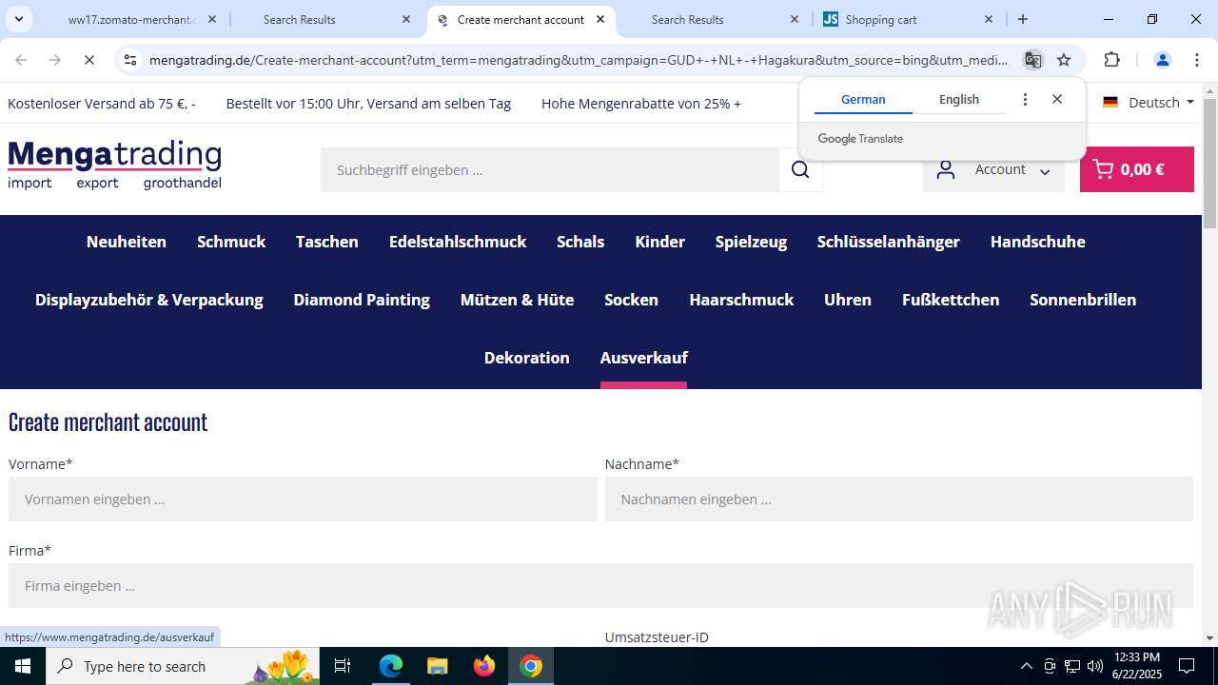Click the browser address bar URL
Screen dimensions: 1218x685
coord(579,60)
